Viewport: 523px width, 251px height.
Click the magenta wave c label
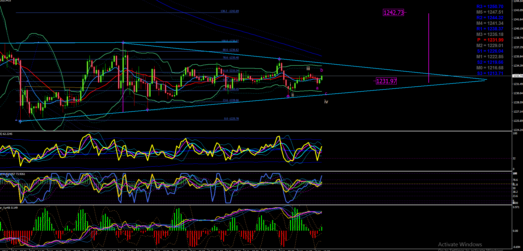tap(326, 94)
